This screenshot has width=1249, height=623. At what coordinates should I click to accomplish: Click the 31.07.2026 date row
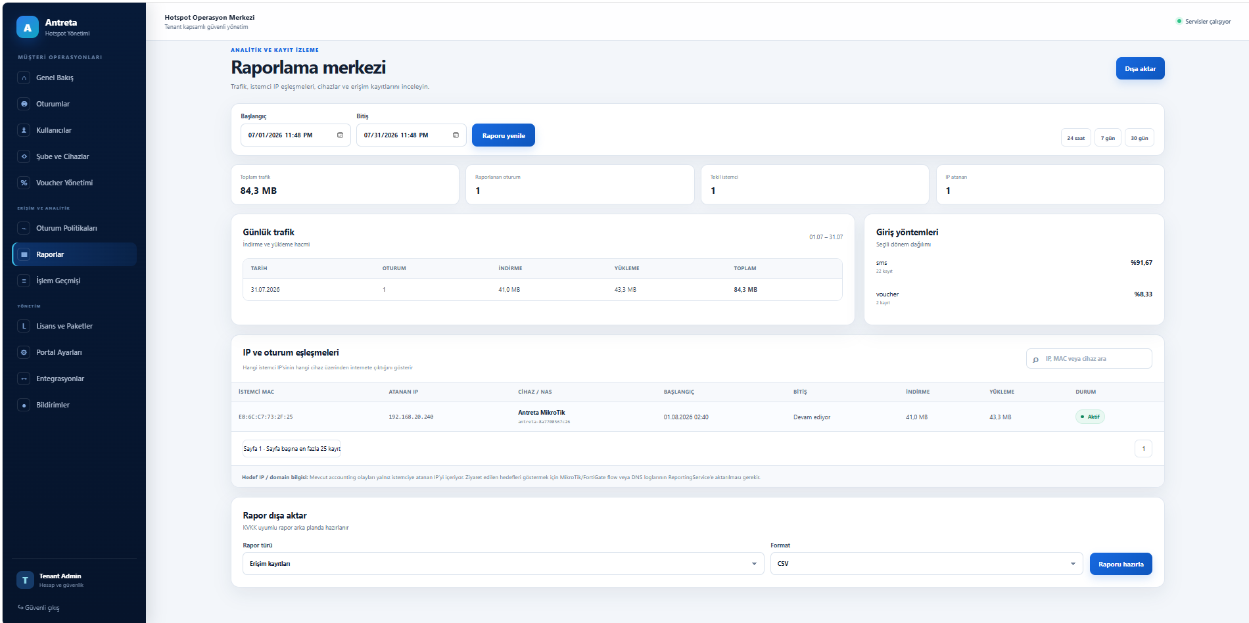pyautogui.click(x=542, y=290)
